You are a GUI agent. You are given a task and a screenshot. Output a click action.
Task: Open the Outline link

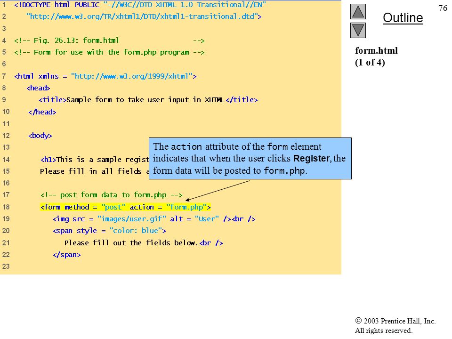(403, 18)
